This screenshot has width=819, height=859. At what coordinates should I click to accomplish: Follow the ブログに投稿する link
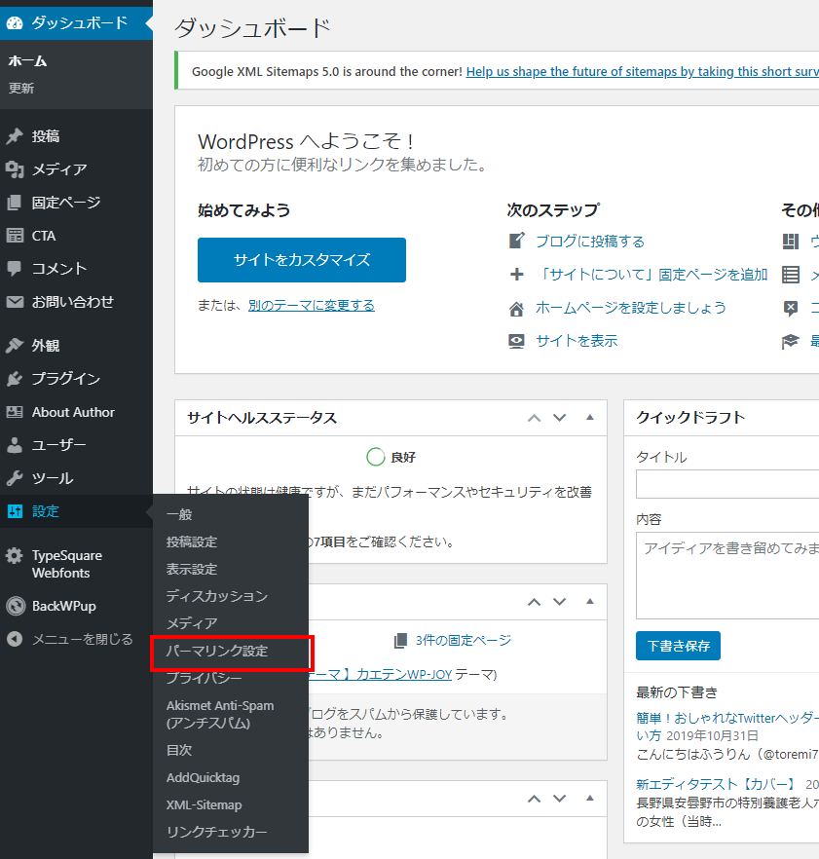590,242
